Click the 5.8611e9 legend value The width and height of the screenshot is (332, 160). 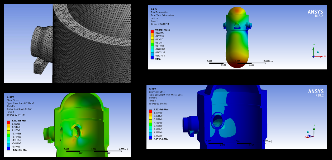coord(158,116)
